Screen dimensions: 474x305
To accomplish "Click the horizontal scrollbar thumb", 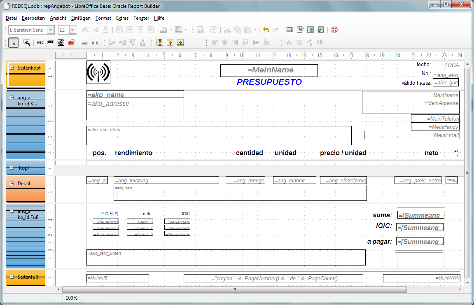I will (234, 289).
